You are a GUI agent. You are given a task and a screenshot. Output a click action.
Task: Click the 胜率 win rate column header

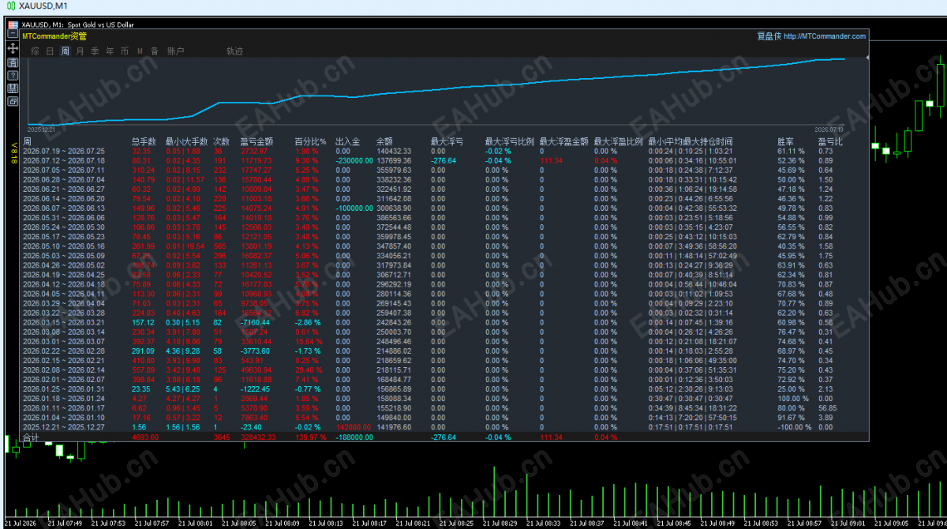[785, 141]
